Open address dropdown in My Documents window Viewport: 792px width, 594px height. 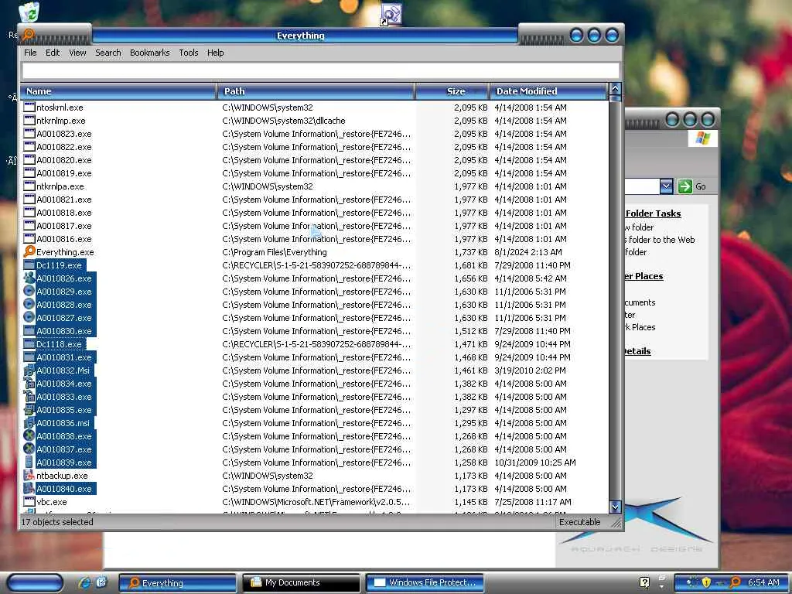666,186
